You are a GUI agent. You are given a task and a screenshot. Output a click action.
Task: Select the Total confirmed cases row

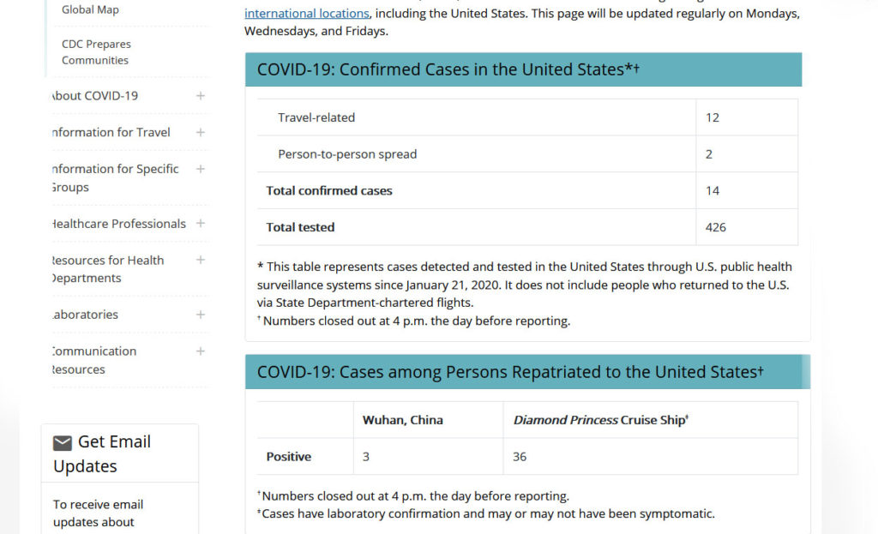(527, 191)
